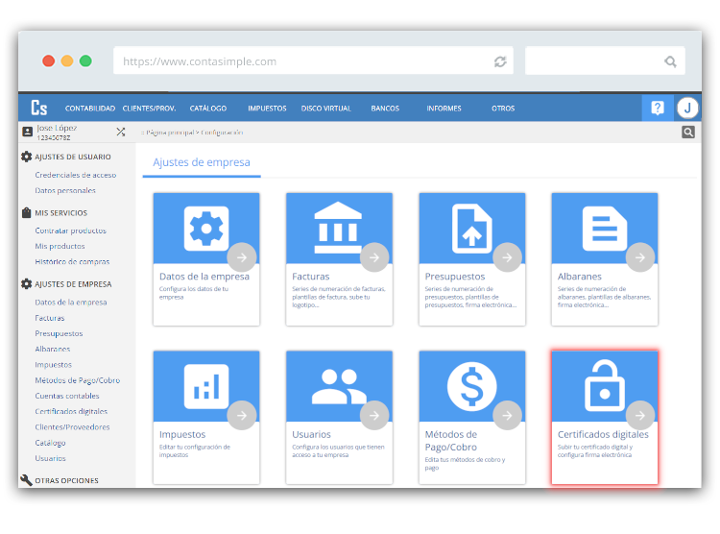The width and height of the screenshot is (720, 534).
Task: Click the Credenciales de acceso sidebar link
Action: click(x=75, y=175)
